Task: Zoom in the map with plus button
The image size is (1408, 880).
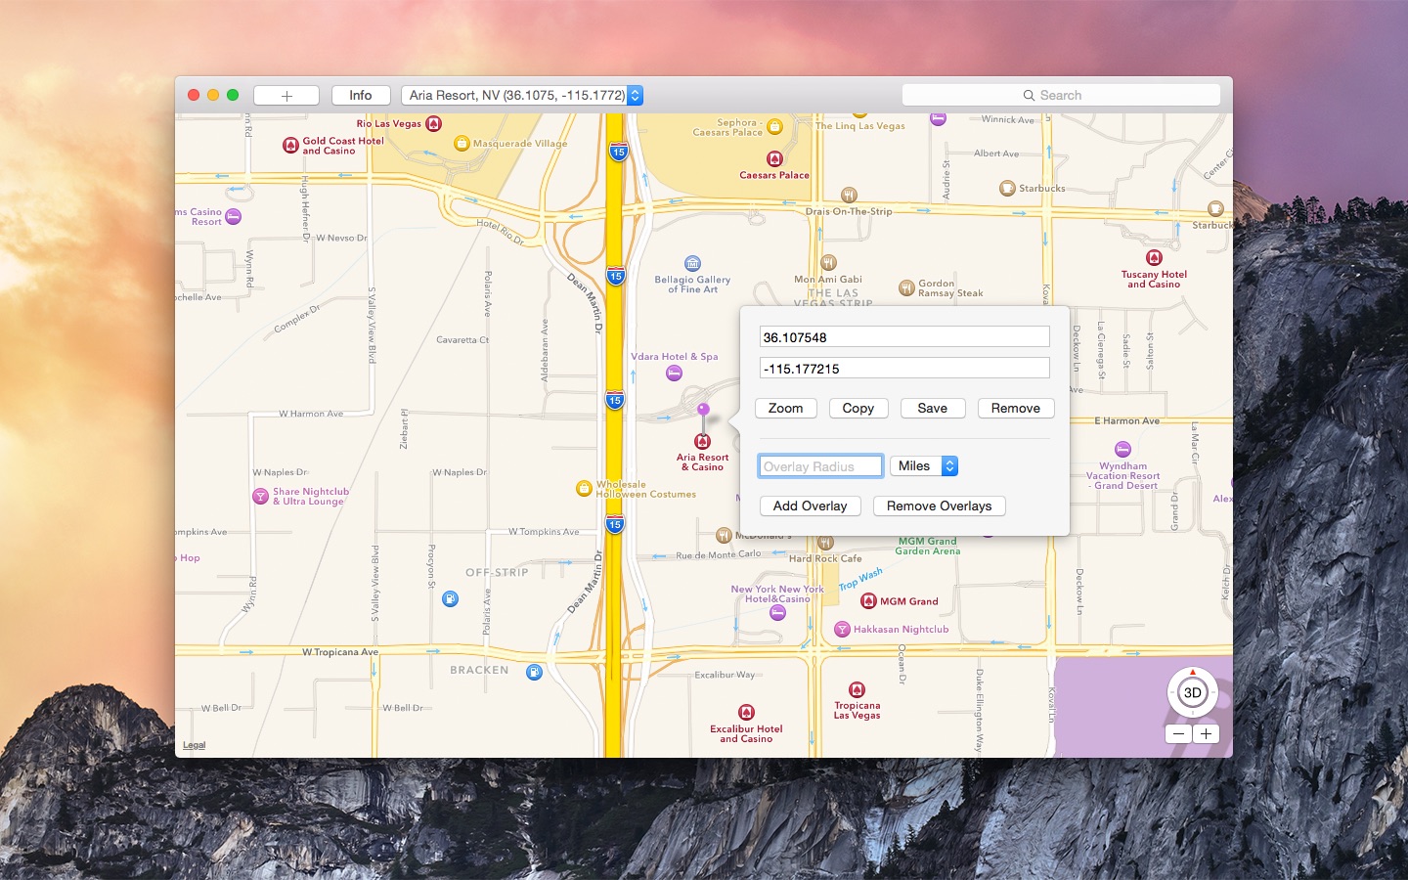Action: 1206,733
